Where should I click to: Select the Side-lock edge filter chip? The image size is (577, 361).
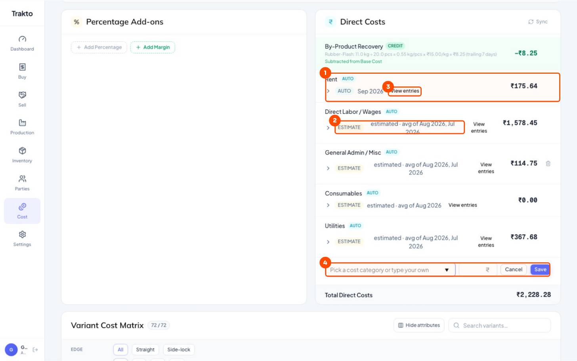point(179,350)
